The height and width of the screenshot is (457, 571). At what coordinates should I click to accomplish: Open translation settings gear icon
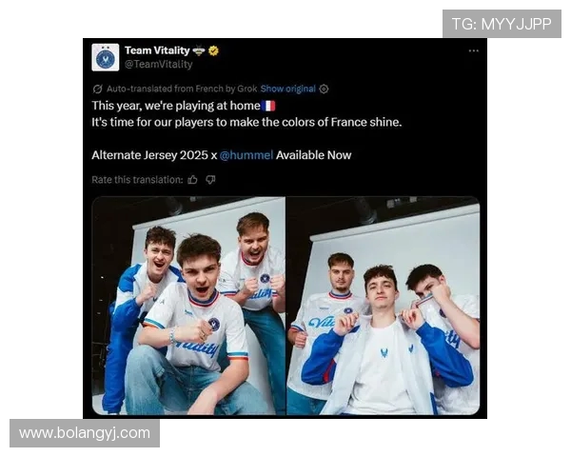324,89
